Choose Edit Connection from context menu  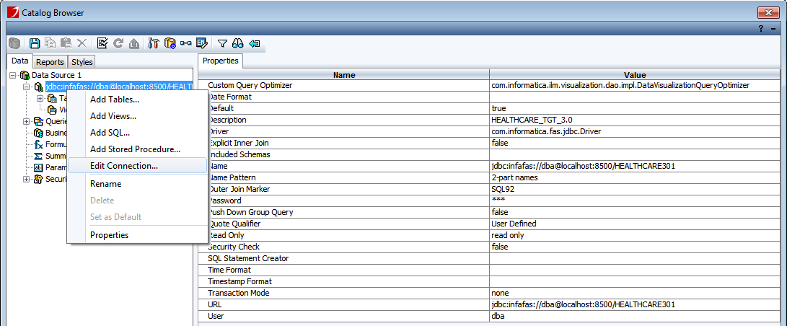(123, 166)
